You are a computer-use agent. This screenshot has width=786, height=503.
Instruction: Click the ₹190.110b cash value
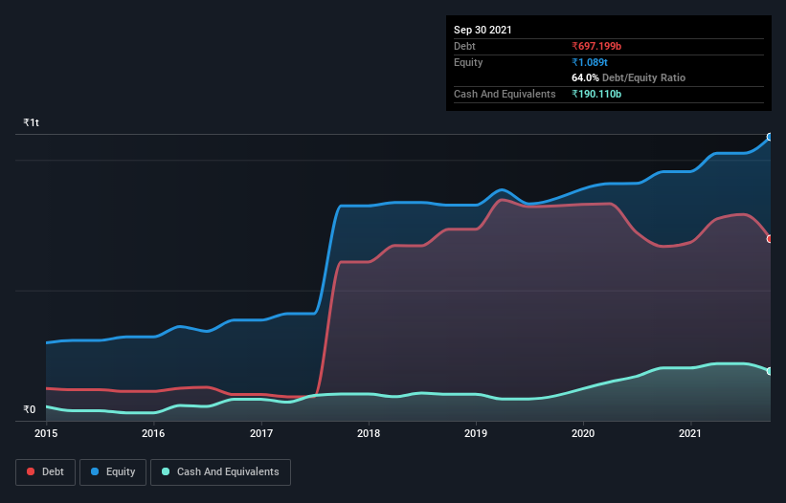tap(596, 94)
